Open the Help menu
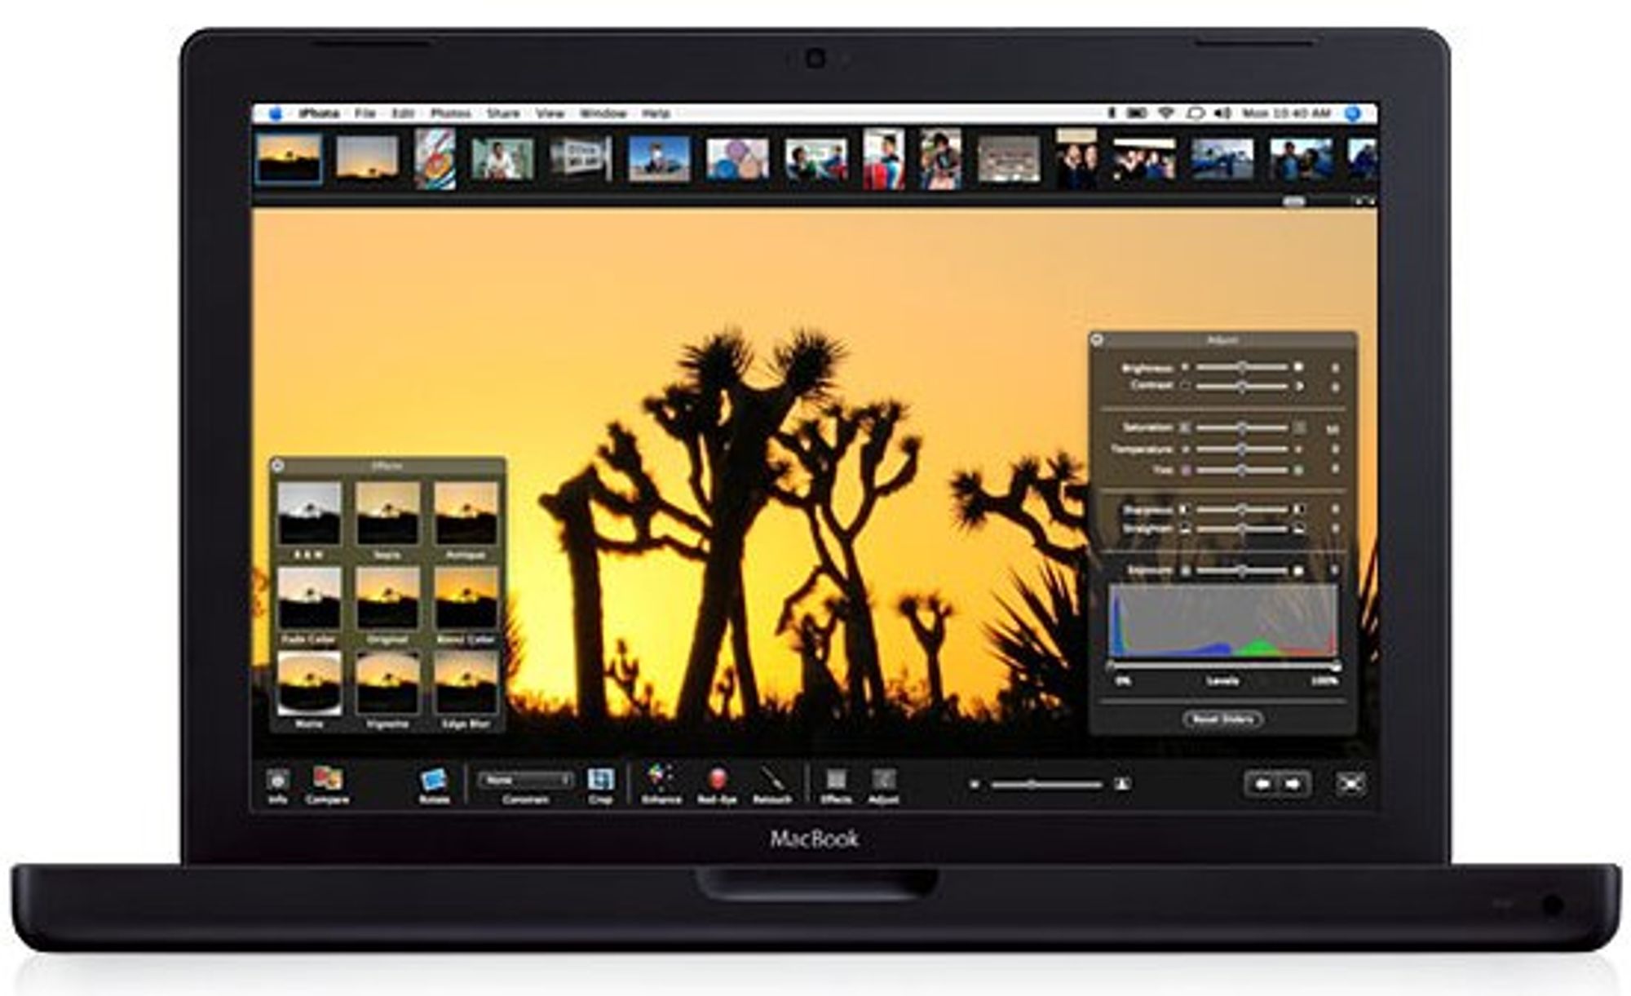The image size is (1631, 996). coord(656,113)
